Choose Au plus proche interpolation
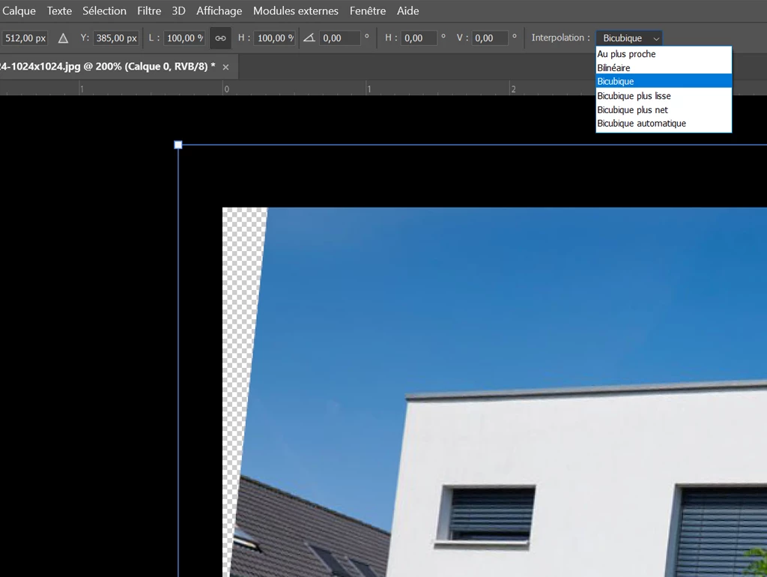 [664, 54]
